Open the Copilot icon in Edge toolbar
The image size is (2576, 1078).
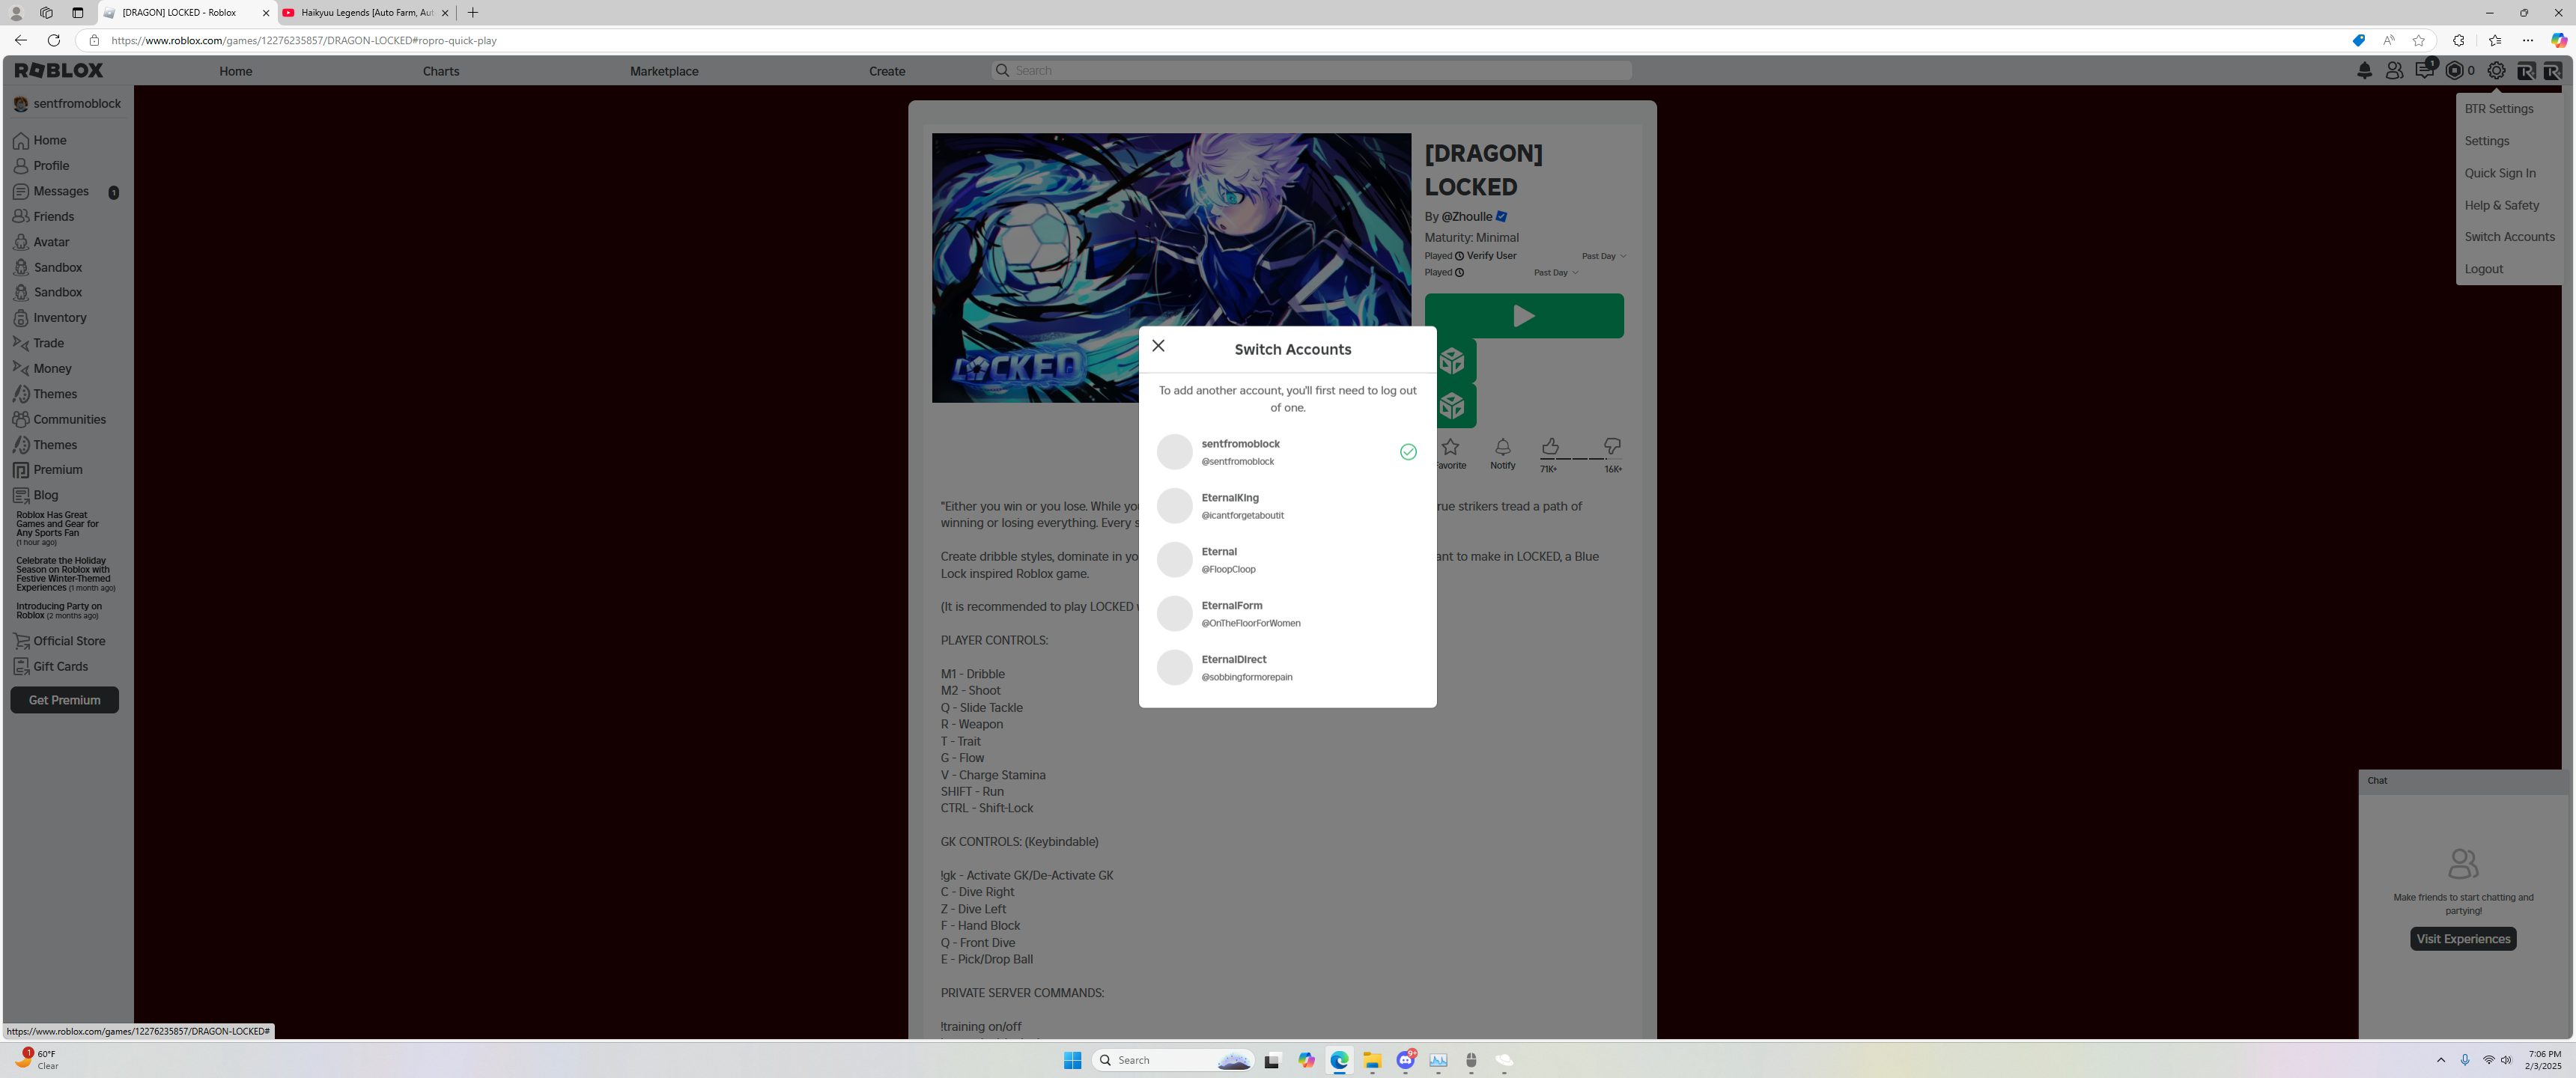[2558, 41]
